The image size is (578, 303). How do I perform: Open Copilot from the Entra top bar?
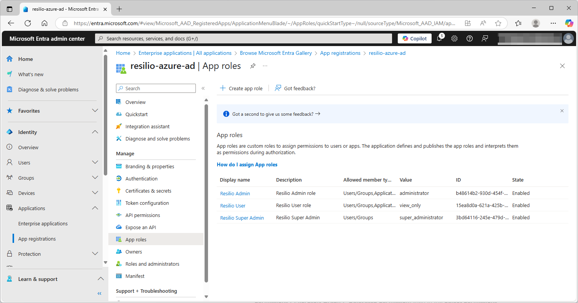[414, 38]
